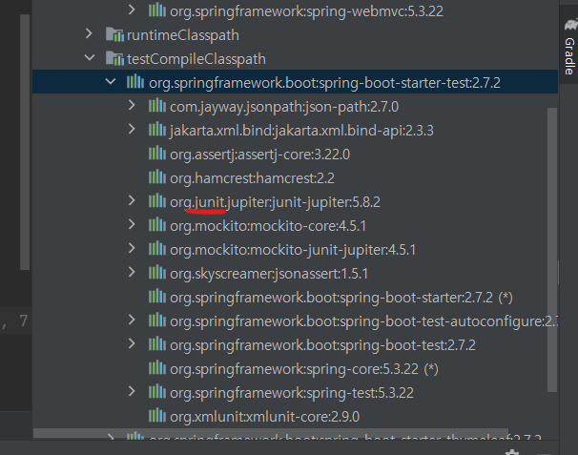Select org.skyscreamer:jsonassert:1.5.1 text

coord(269,274)
